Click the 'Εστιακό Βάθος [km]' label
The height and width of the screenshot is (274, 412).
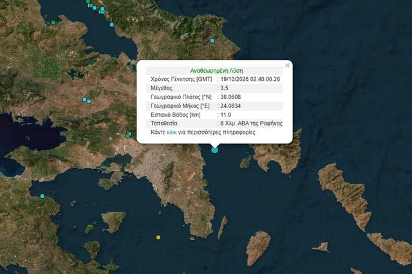coord(176,115)
